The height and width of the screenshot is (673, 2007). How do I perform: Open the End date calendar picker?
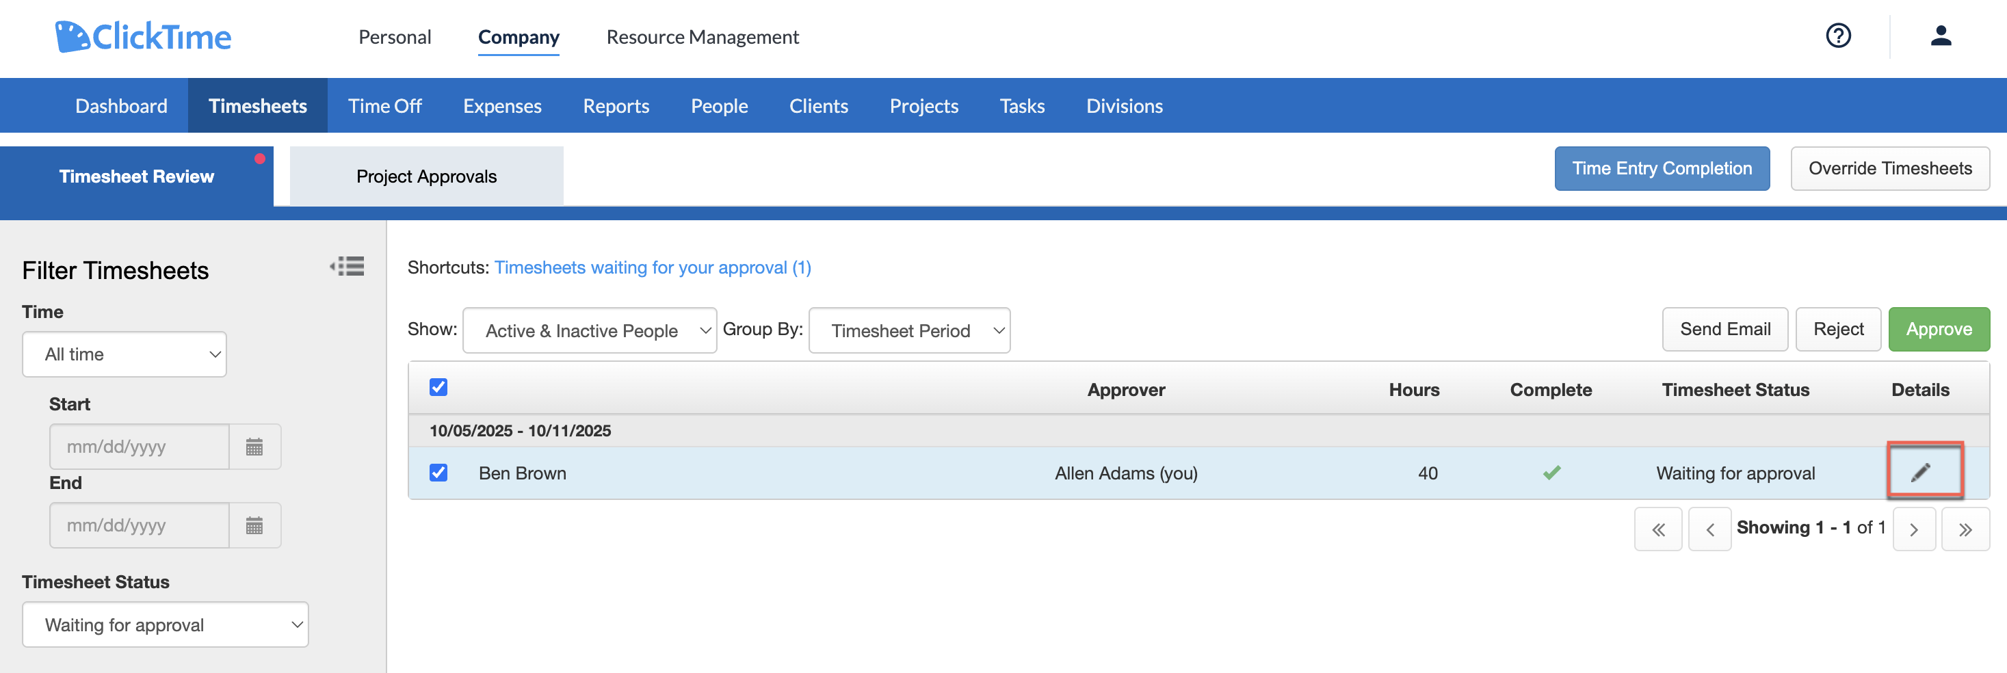[254, 525]
